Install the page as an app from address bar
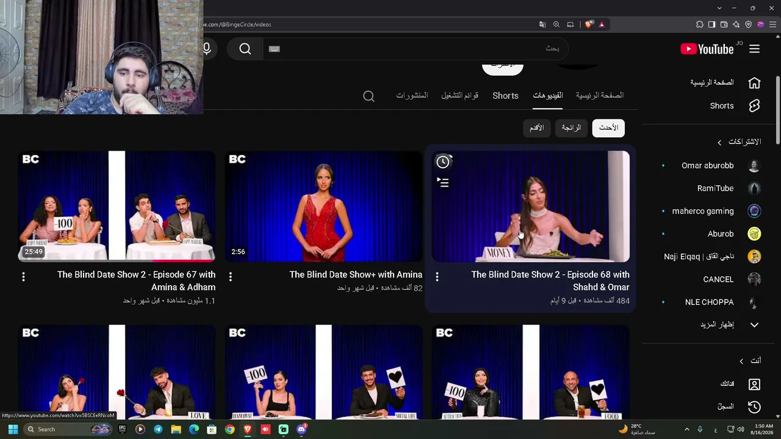The width and height of the screenshot is (781, 439). 570,24
